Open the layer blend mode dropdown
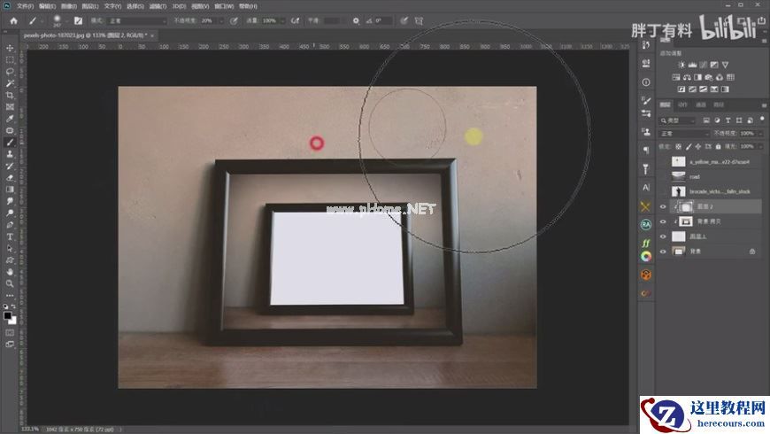770x434 pixels. click(683, 134)
